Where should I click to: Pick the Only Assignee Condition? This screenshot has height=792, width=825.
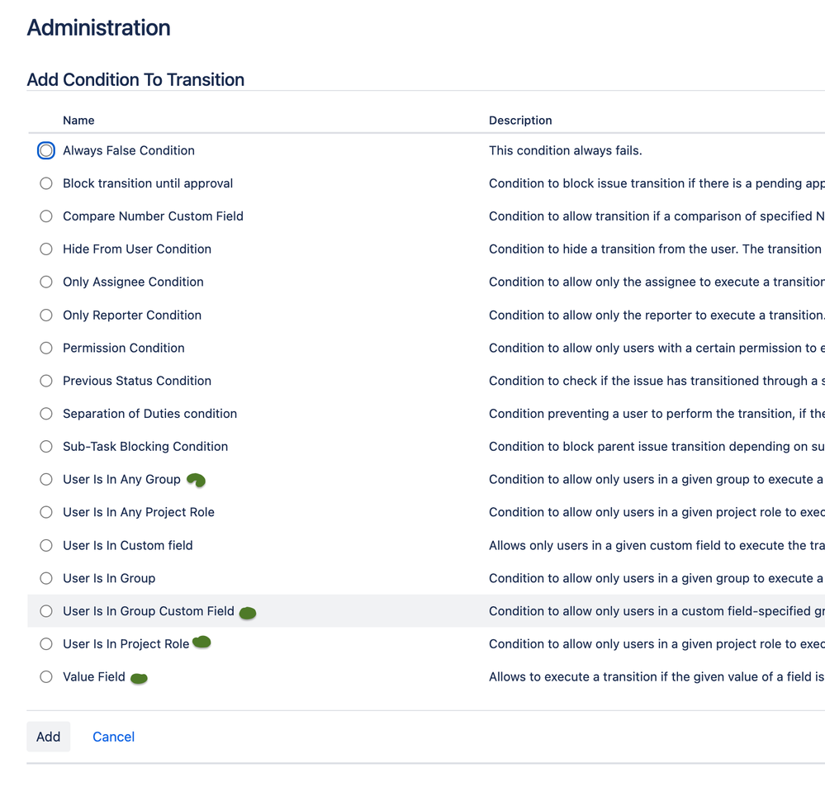(46, 282)
